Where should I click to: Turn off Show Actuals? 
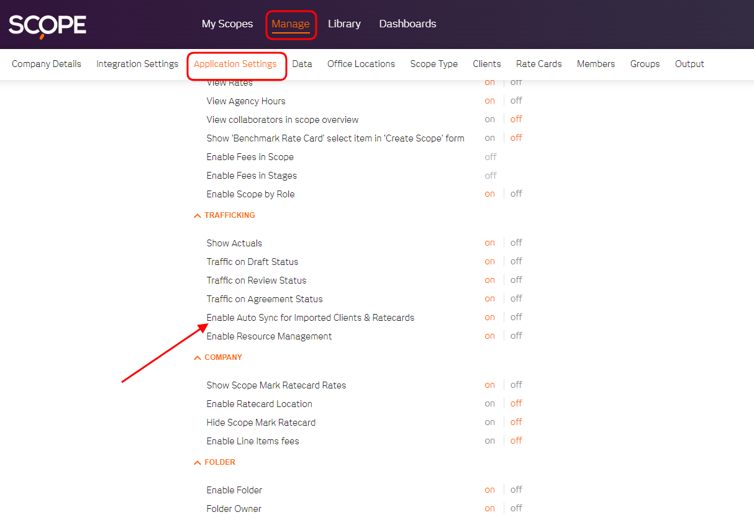(516, 243)
